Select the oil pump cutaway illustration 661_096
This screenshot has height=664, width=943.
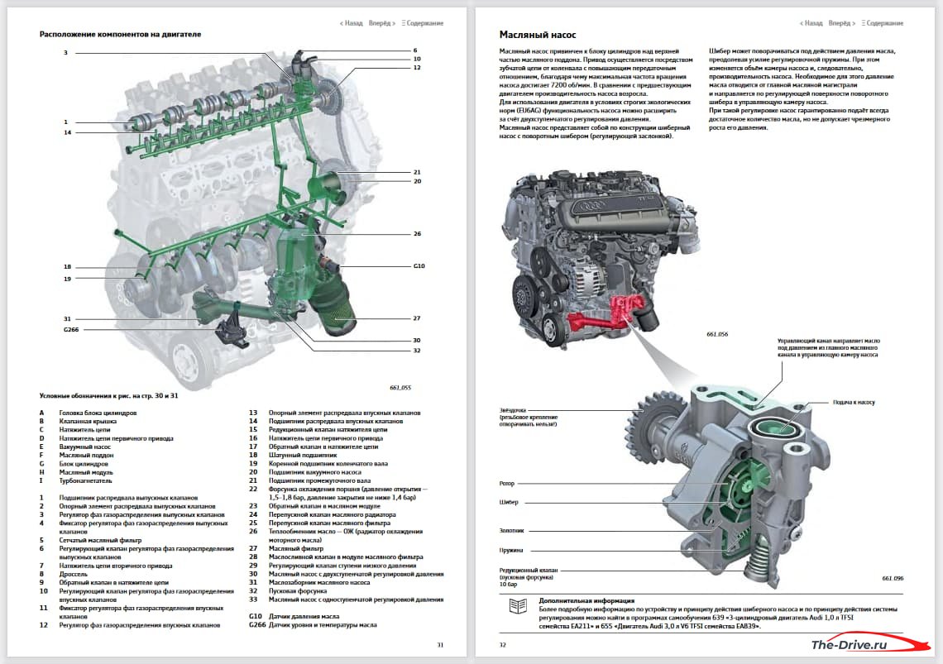[728, 485]
